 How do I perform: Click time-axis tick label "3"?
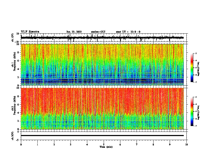(71, 145)
